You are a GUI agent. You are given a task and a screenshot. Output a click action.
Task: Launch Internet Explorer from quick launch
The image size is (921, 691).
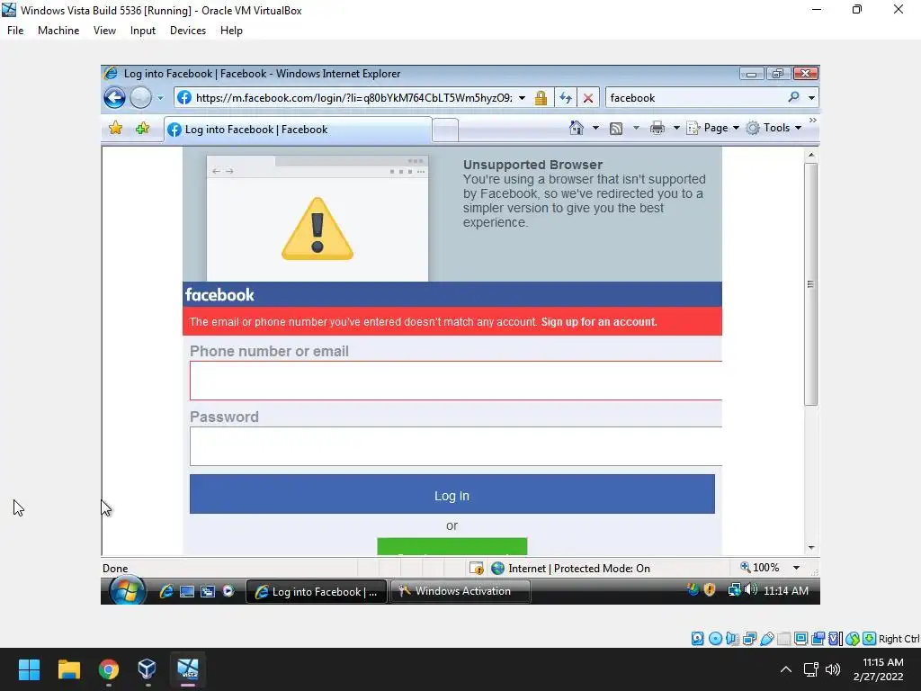pyautogui.click(x=166, y=591)
